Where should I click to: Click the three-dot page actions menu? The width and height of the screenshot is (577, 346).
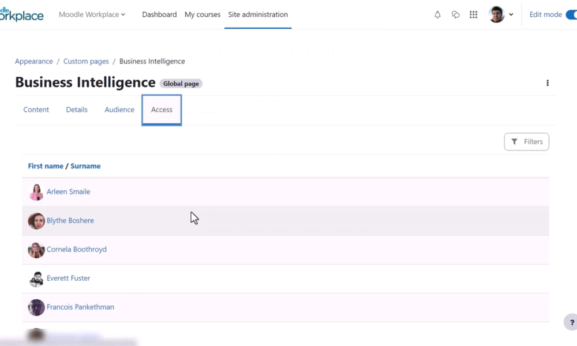tap(547, 83)
